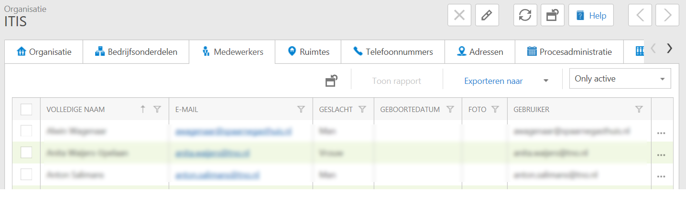Viewport: 686px width, 204px height.
Task: Open the FOTO column filter
Action: (495, 110)
